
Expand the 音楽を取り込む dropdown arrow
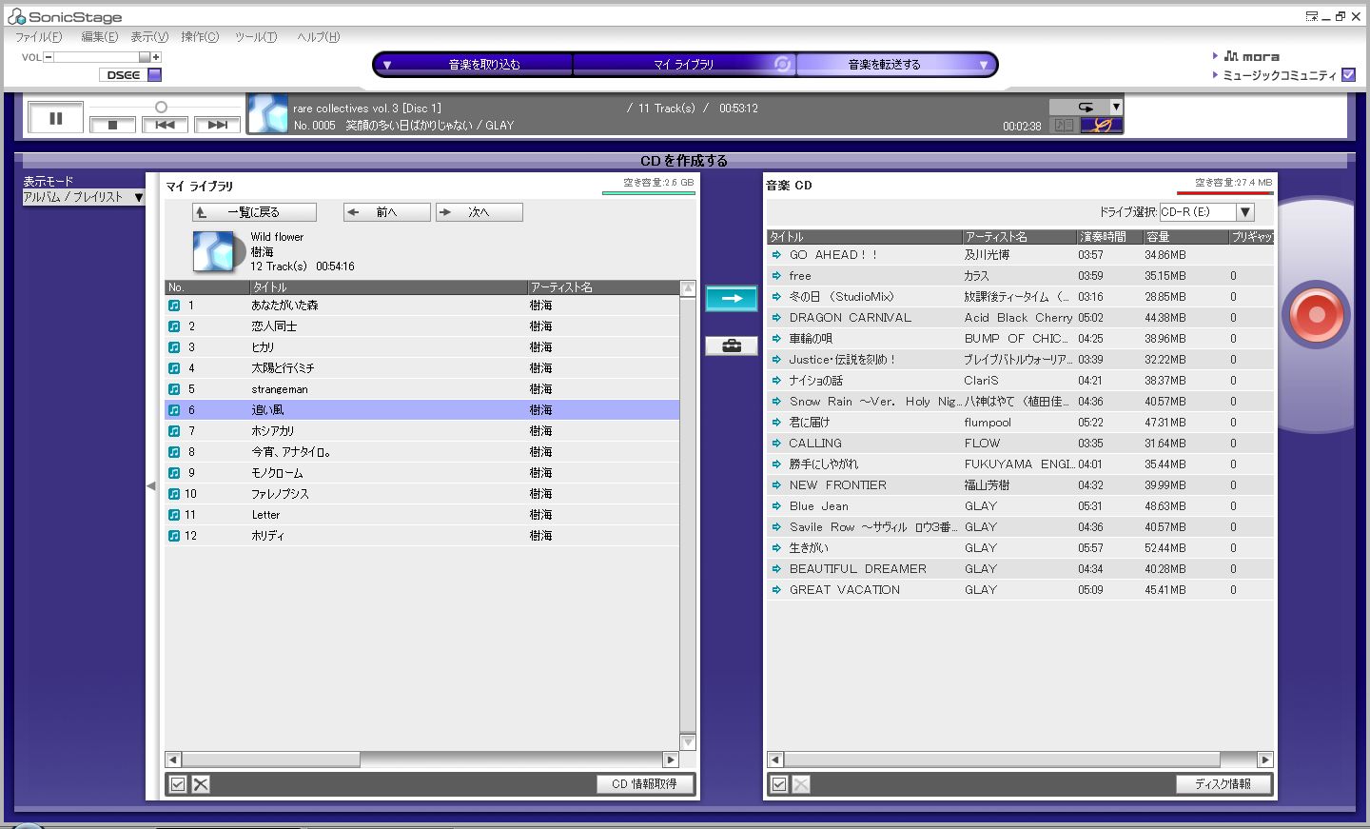tap(387, 65)
